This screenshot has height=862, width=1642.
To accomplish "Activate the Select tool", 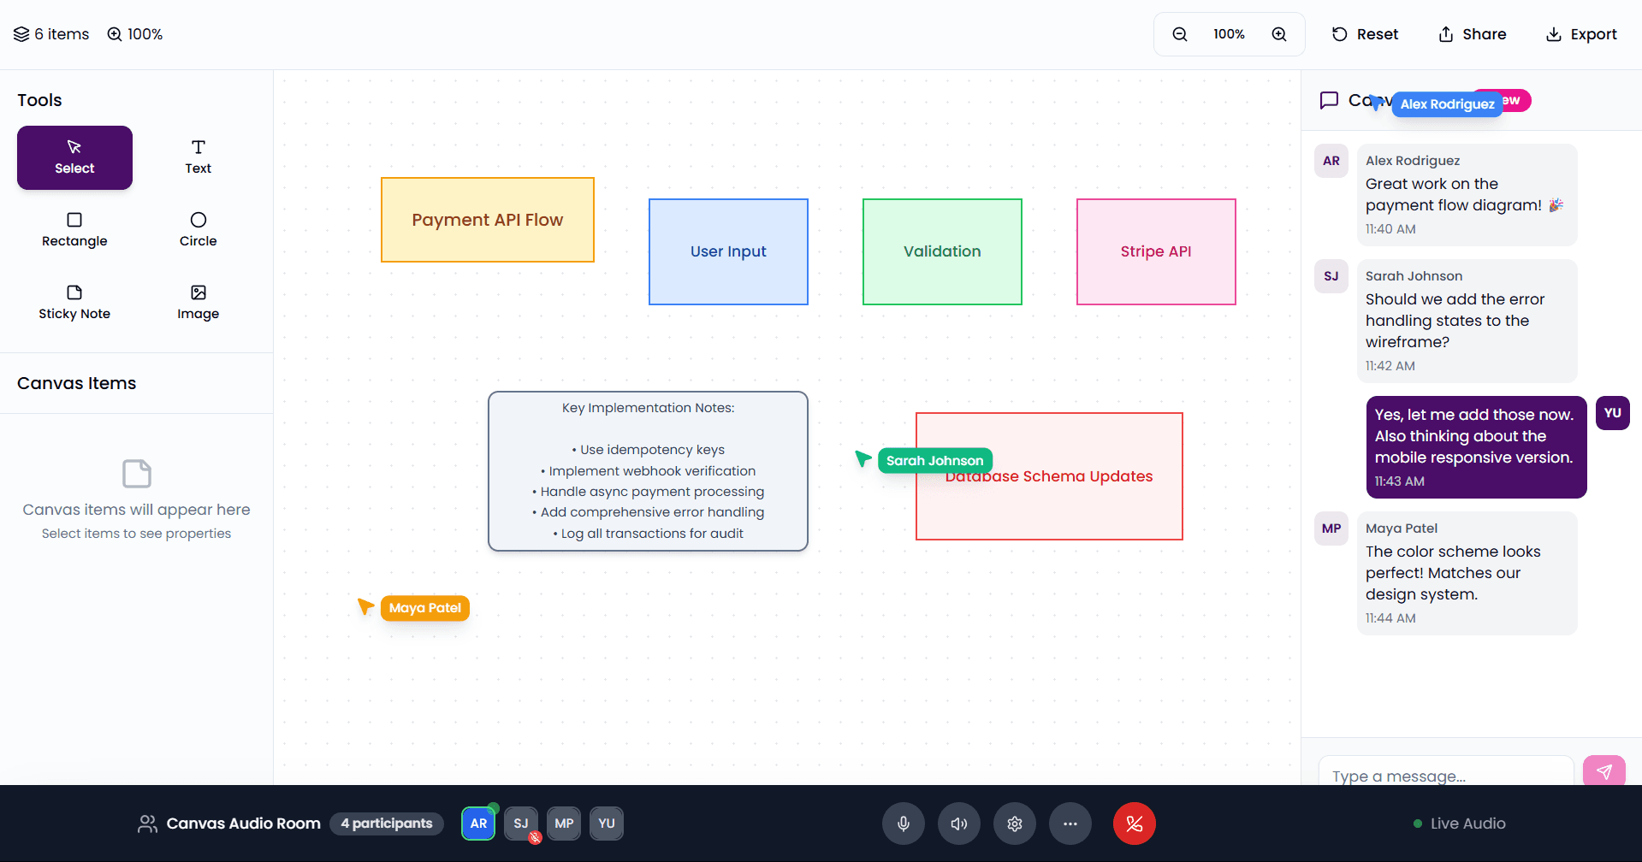I will click(x=74, y=157).
